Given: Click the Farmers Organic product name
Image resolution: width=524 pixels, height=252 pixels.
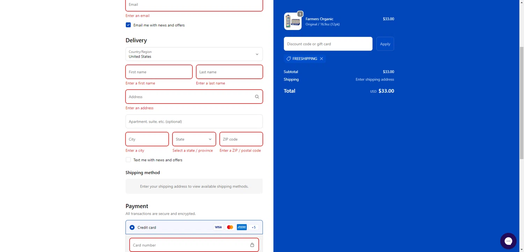Looking at the screenshot, I should tap(319, 19).
